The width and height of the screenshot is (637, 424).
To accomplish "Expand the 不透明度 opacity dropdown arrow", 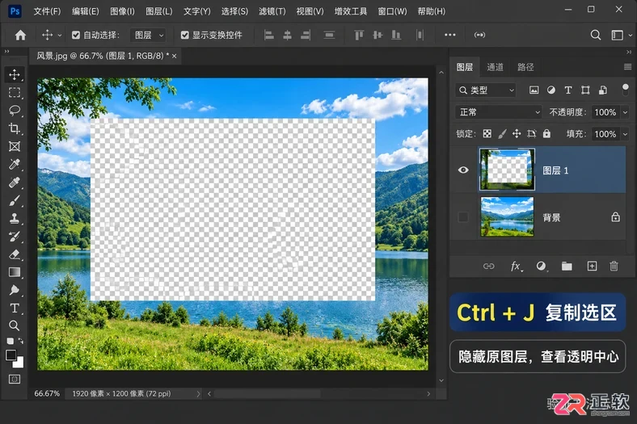I will tap(625, 112).
